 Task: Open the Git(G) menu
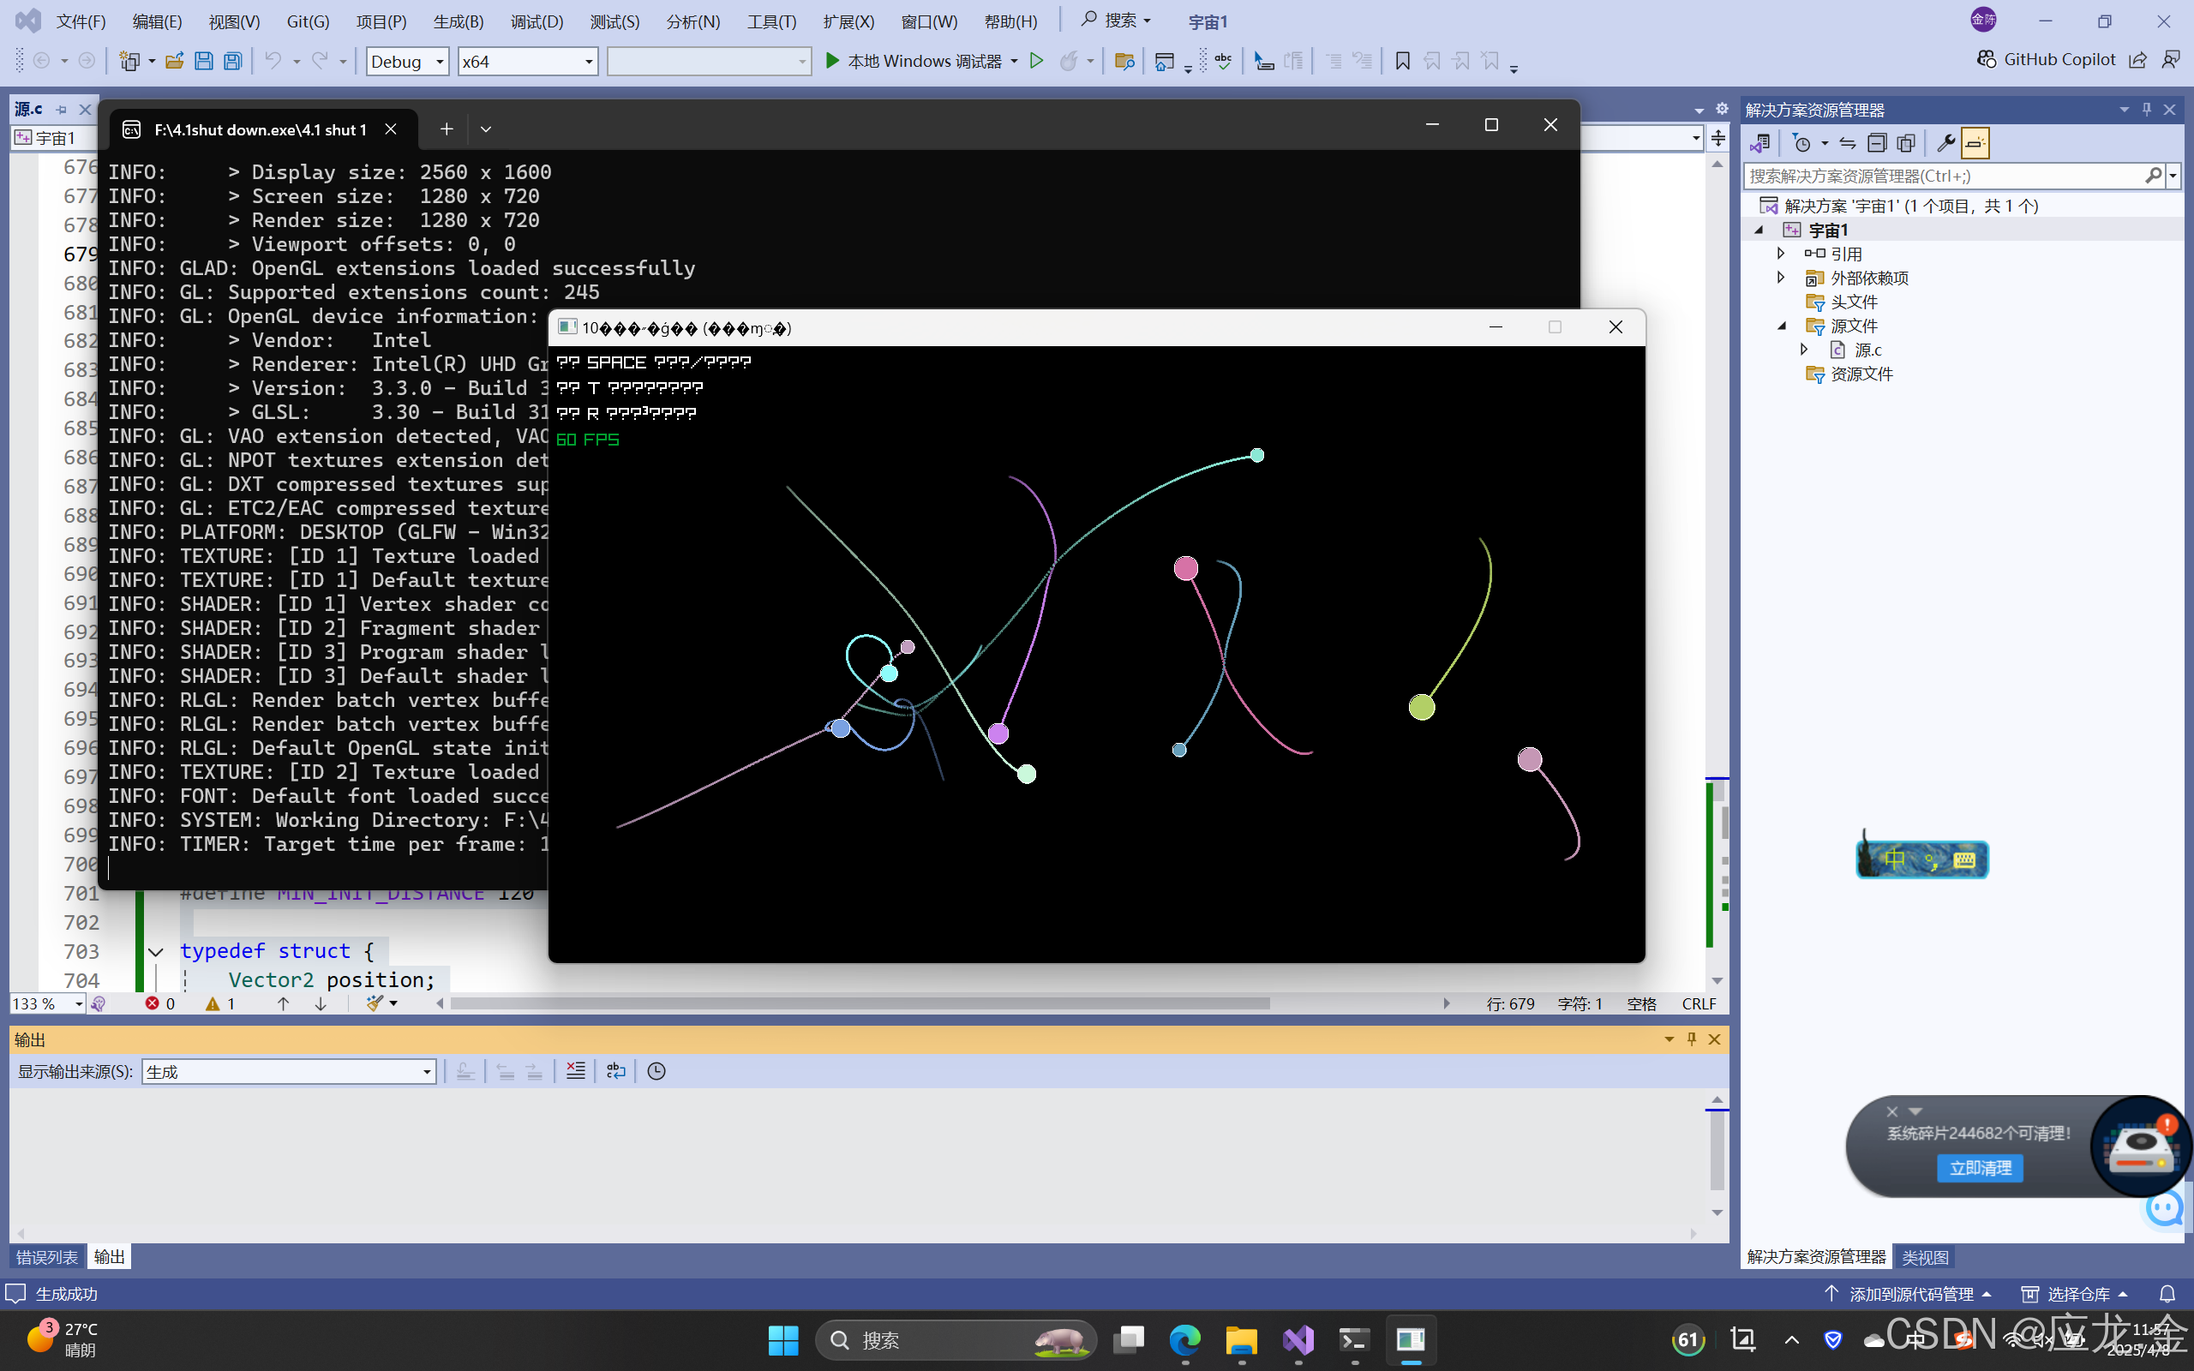(308, 21)
